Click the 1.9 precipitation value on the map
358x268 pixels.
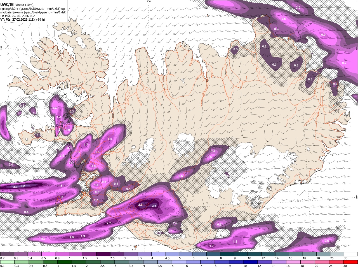tap(83, 236)
